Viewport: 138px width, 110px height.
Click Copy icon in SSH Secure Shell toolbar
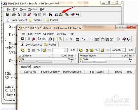click(35, 15)
